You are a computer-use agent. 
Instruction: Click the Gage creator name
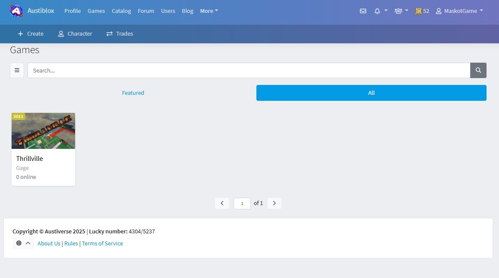22,168
